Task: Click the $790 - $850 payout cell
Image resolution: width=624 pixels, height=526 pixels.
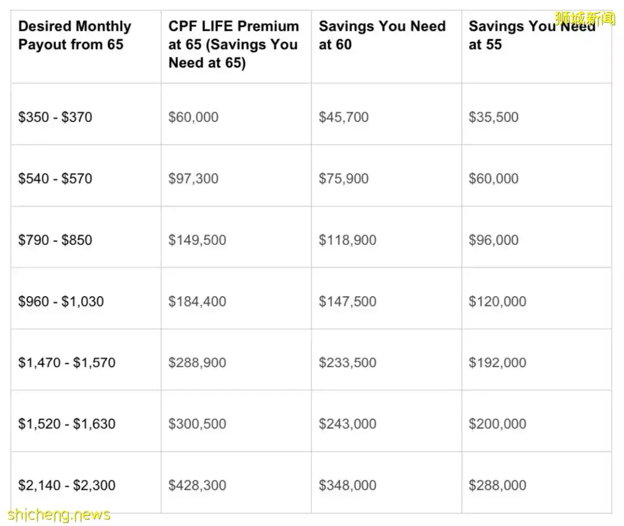Action: pyautogui.click(x=55, y=240)
